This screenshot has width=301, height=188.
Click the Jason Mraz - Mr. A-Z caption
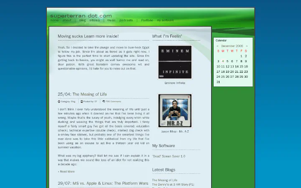tap(175, 132)
